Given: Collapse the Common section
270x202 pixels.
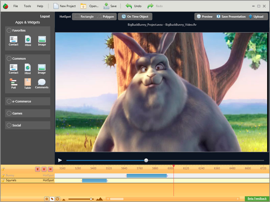Looking at the screenshot, I should coord(9,58).
